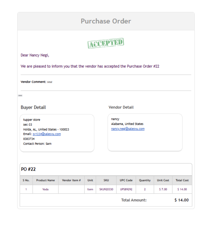This screenshot has width=213, height=228.
Task: Click the Vendor Item # column header
Action: (x=71, y=180)
